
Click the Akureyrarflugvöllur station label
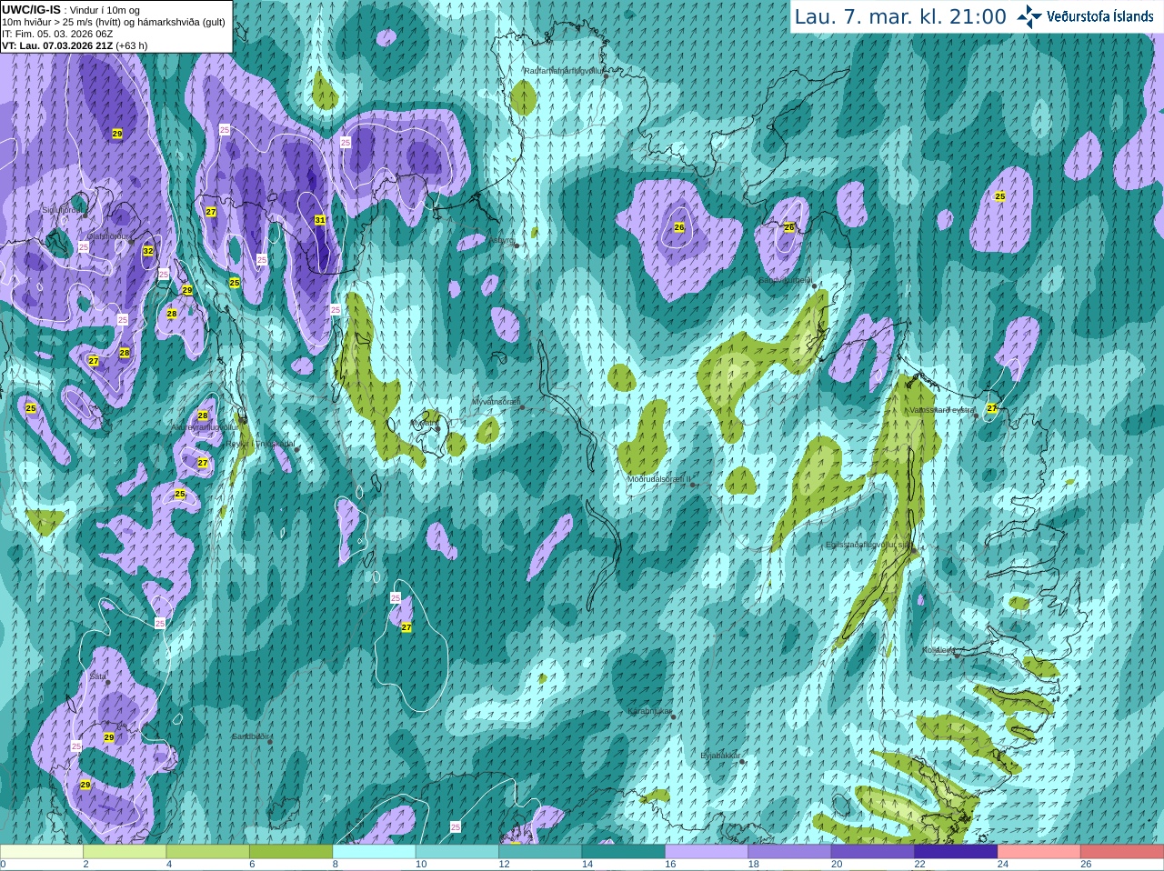point(204,427)
